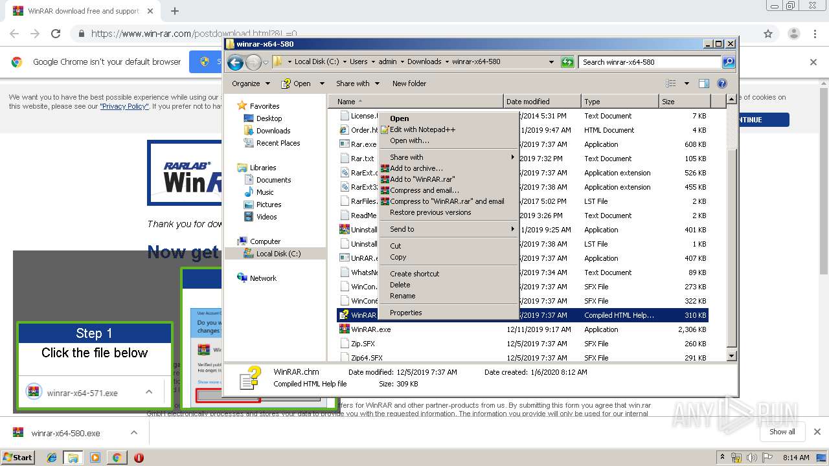This screenshot has height=466, width=829.
Task: Choose Add to archive...
Action: (448, 168)
